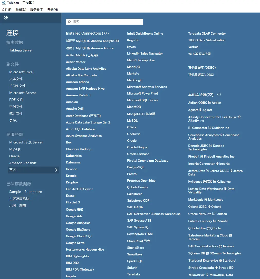Connect to Amazon Redshift in sidebar
The image size is (260, 279).
tap(23, 163)
